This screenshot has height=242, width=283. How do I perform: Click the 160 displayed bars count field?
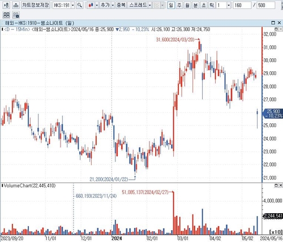(242, 5)
